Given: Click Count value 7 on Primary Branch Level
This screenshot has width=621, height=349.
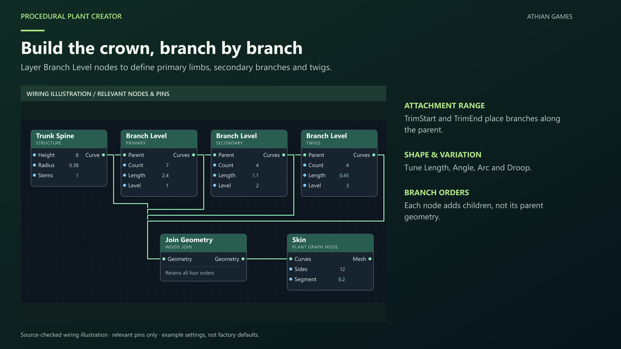Looking at the screenshot, I should click(167, 165).
